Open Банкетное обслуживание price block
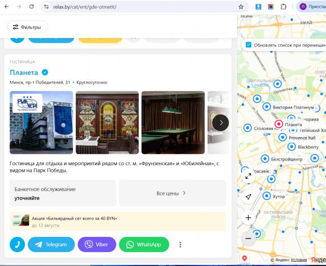Screen dimensions: 326x266 tap(63, 193)
